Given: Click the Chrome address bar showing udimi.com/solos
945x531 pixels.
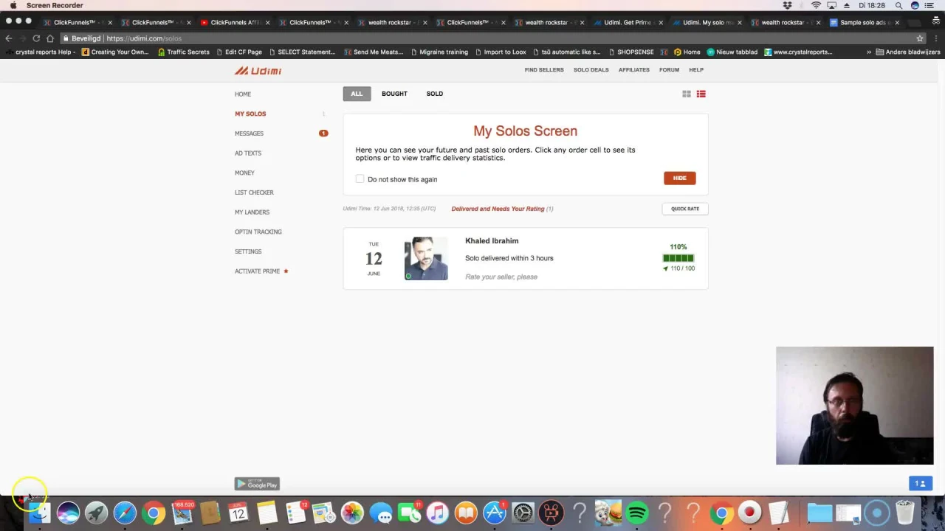Looking at the screenshot, I should tap(487, 38).
